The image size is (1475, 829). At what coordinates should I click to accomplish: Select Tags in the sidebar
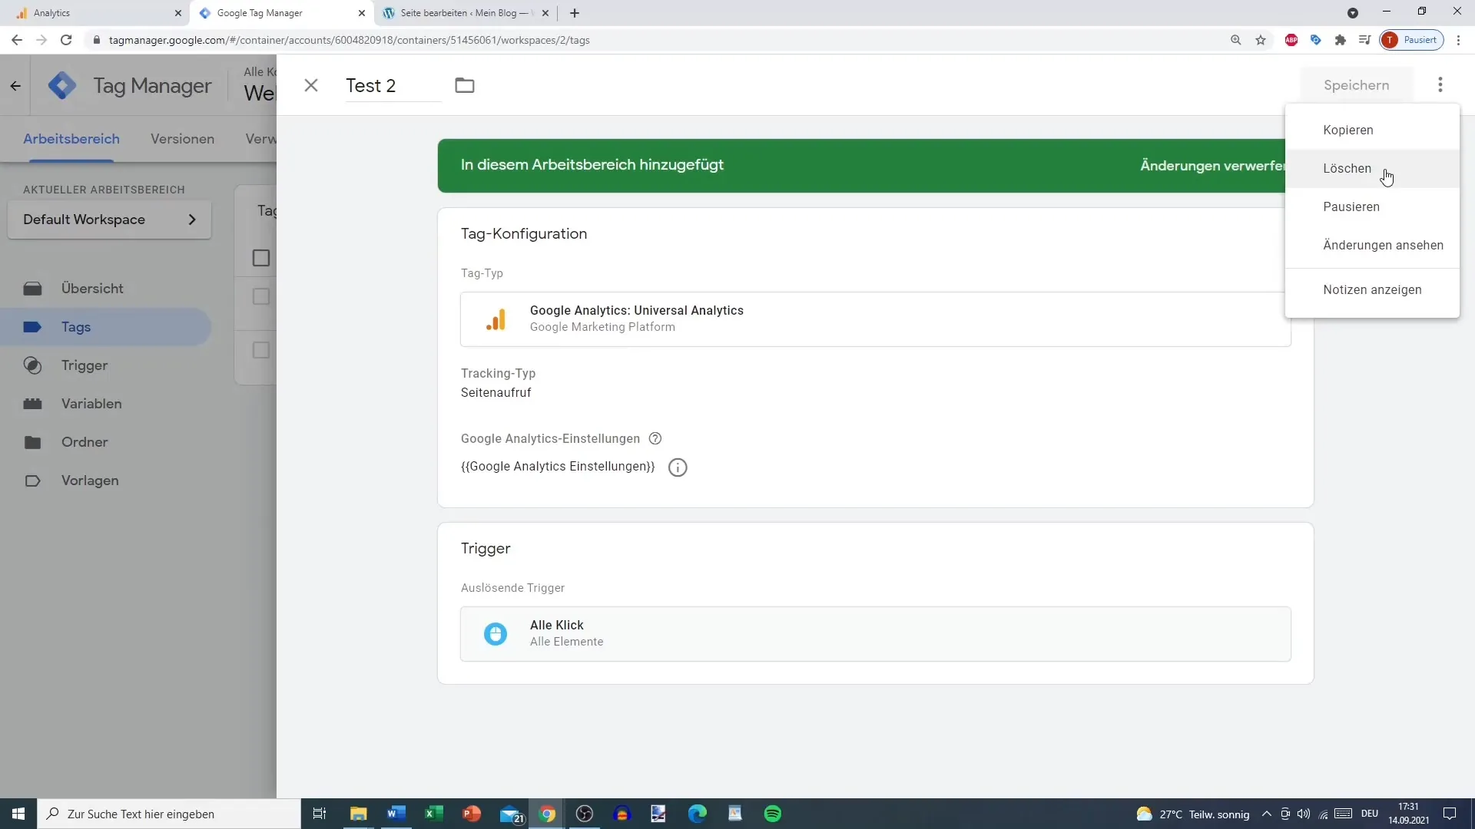click(x=105, y=327)
